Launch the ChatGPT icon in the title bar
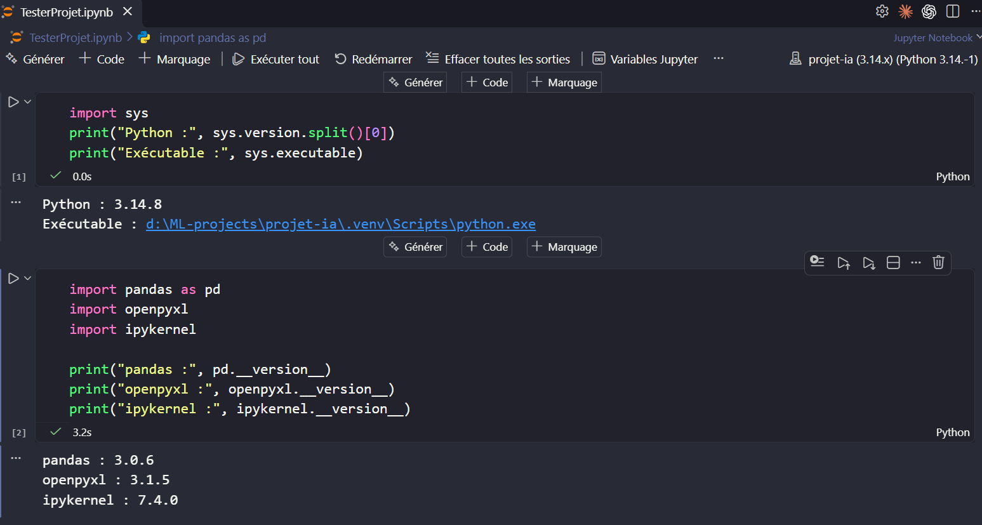The width and height of the screenshot is (982, 525). [929, 11]
